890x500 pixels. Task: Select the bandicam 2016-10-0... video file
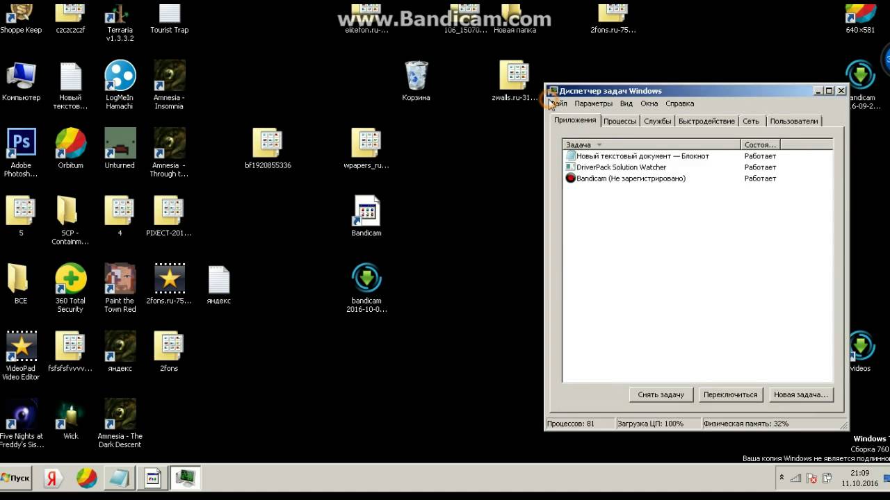366,288
